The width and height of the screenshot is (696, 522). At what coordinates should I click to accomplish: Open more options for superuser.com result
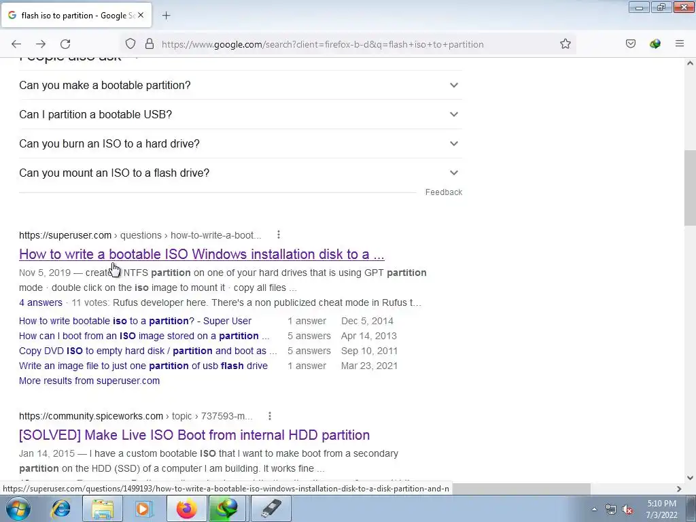[x=278, y=234]
